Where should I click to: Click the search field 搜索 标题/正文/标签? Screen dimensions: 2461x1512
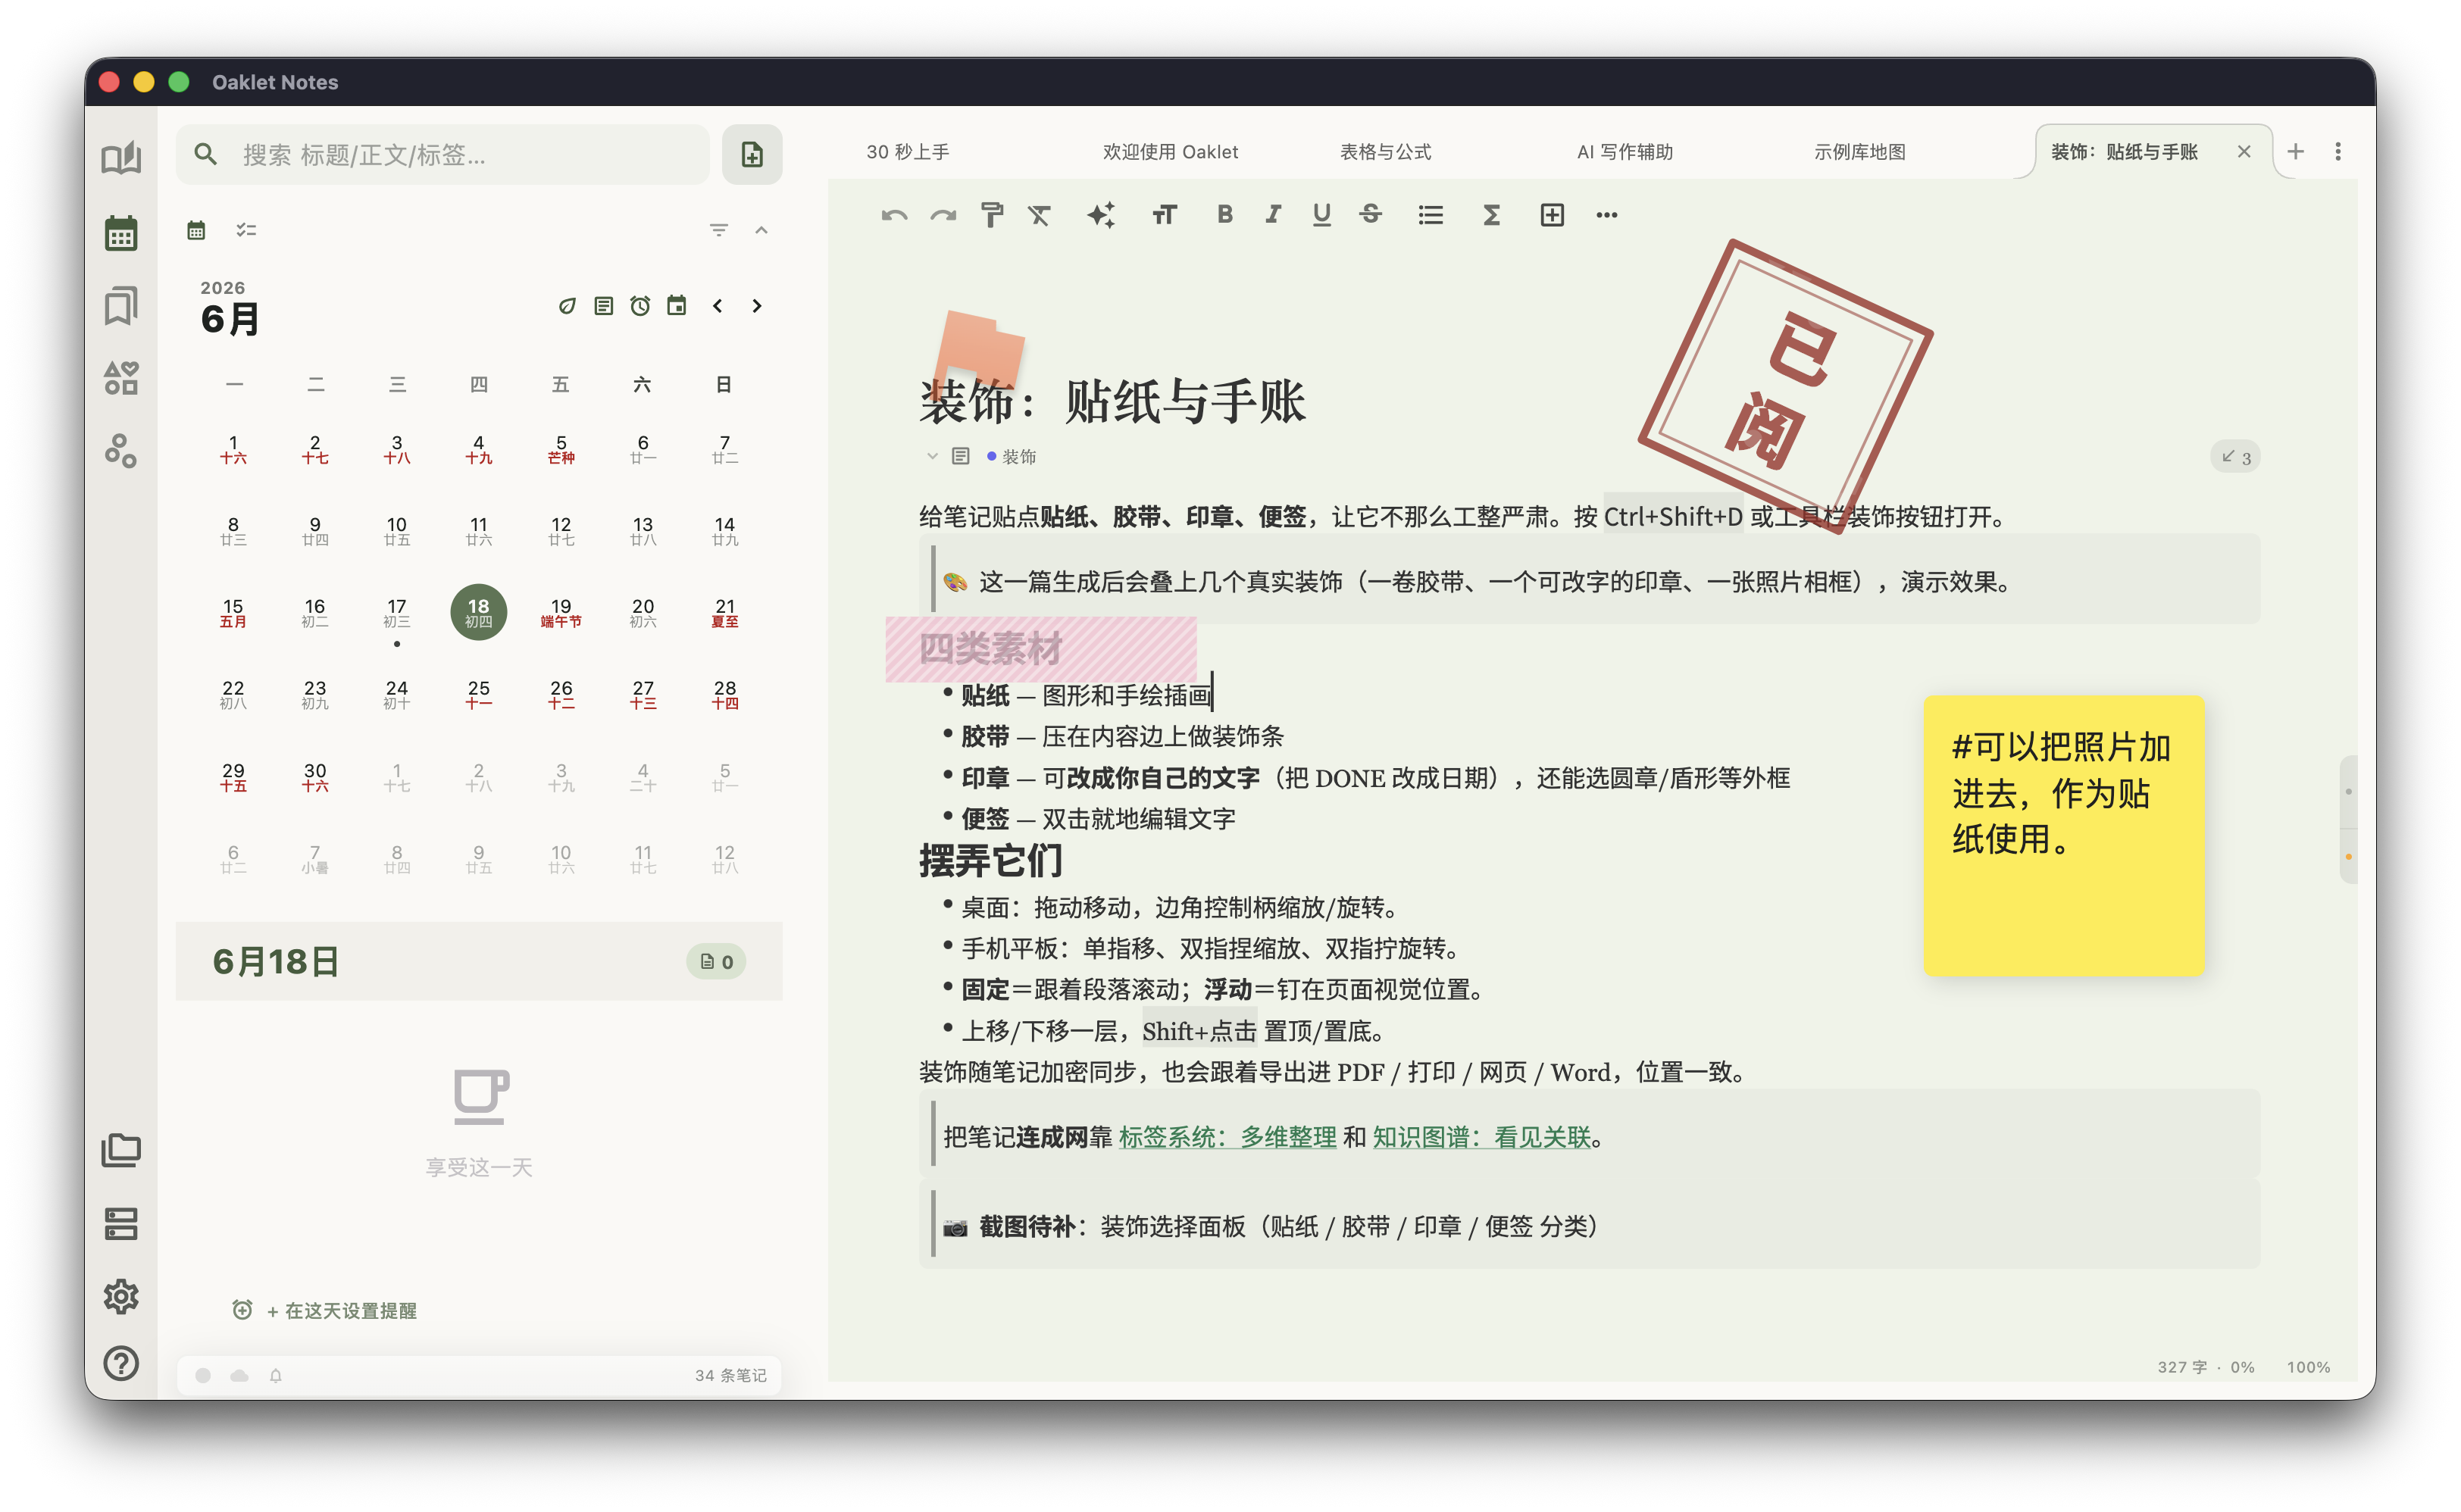(x=443, y=154)
